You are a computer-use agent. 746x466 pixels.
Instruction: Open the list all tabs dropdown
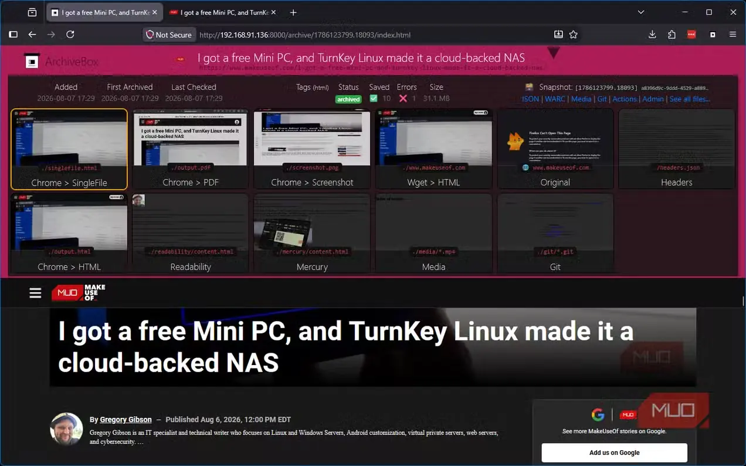click(x=641, y=12)
